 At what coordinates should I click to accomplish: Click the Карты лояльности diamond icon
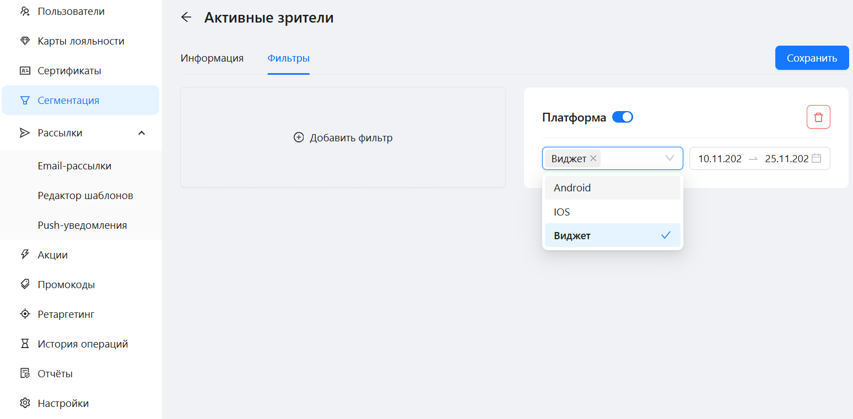[25, 41]
